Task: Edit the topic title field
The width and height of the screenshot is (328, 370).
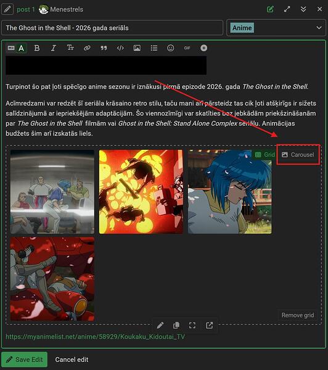Action: [x=112, y=28]
